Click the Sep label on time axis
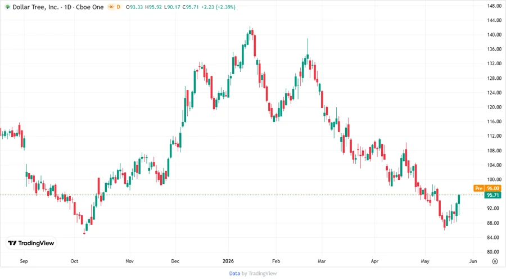The width and height of the screenshot is (506, 280). click(x=24, y=261)
